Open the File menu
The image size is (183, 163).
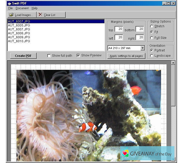pyautogui.click(x=10, y=8)
